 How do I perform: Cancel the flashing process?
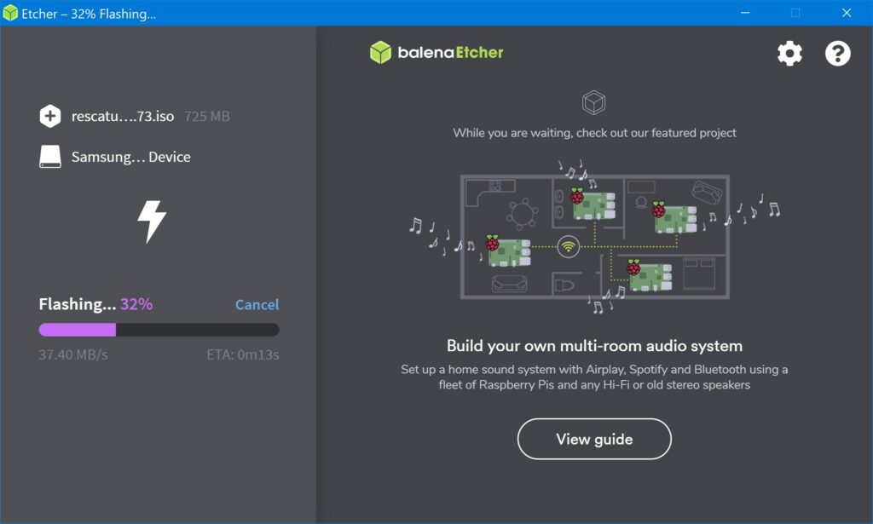[257, 305]
